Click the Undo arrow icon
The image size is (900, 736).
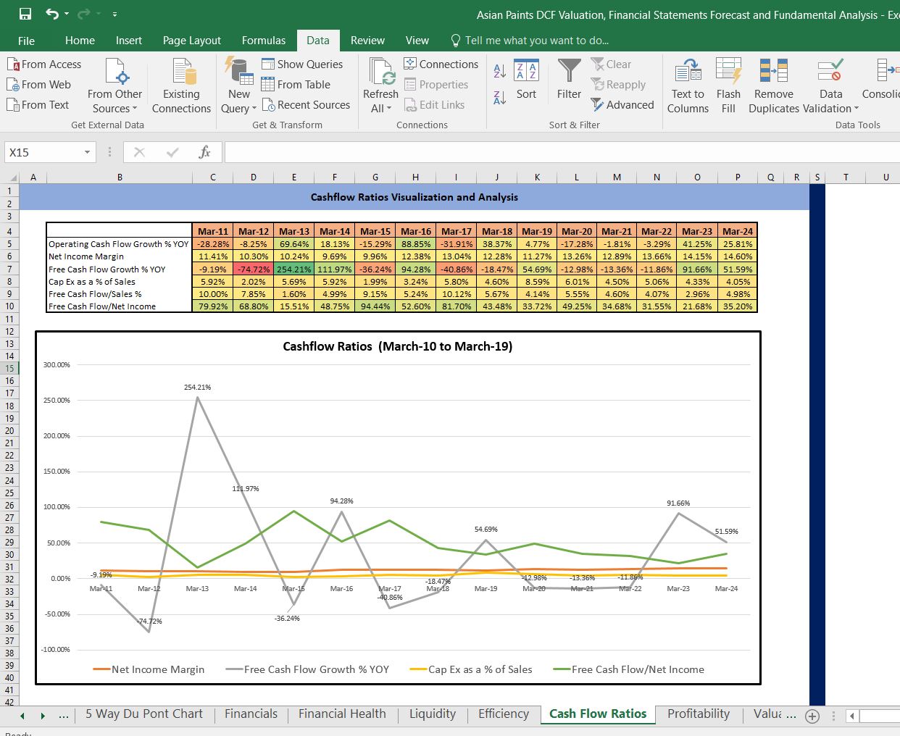pos(52,14)
